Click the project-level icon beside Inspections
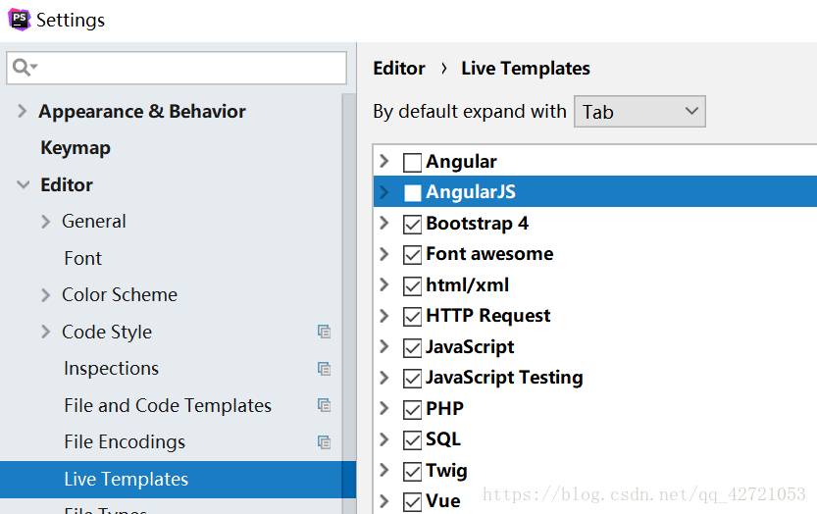The image size is (817, 514). point(324,369)
